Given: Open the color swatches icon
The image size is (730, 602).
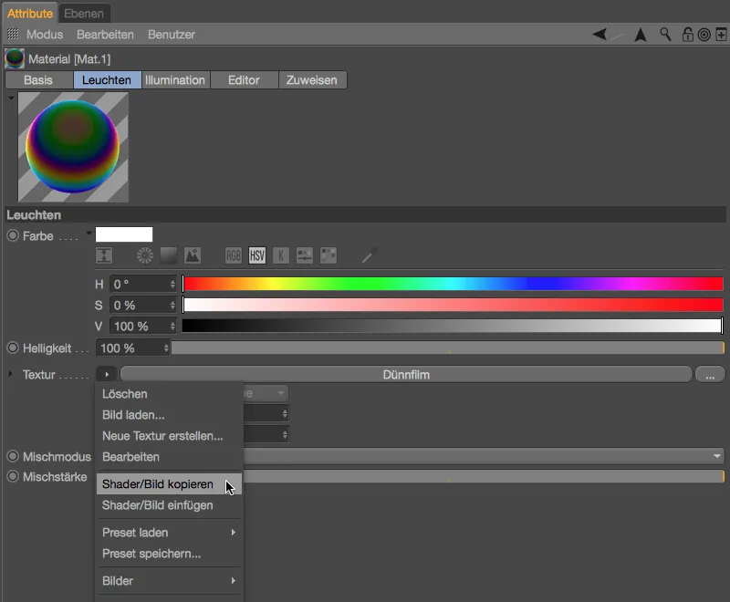Looking at the screenshot, I should coord(328,255).
